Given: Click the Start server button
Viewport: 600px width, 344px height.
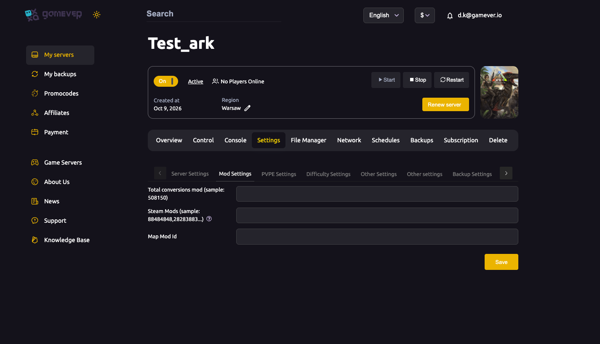Looking at the screenshot, I should [386, 80].
